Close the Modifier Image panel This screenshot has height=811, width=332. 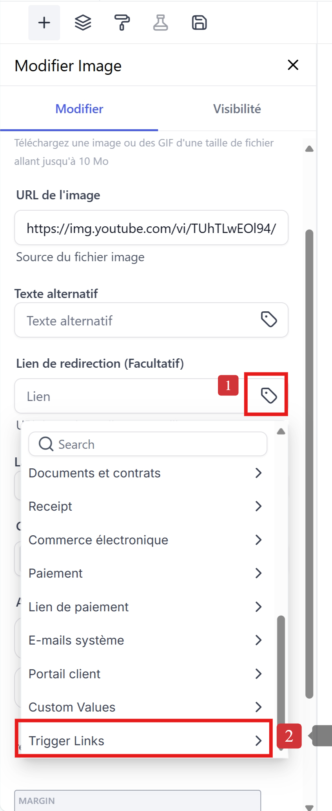coord(293,65)
